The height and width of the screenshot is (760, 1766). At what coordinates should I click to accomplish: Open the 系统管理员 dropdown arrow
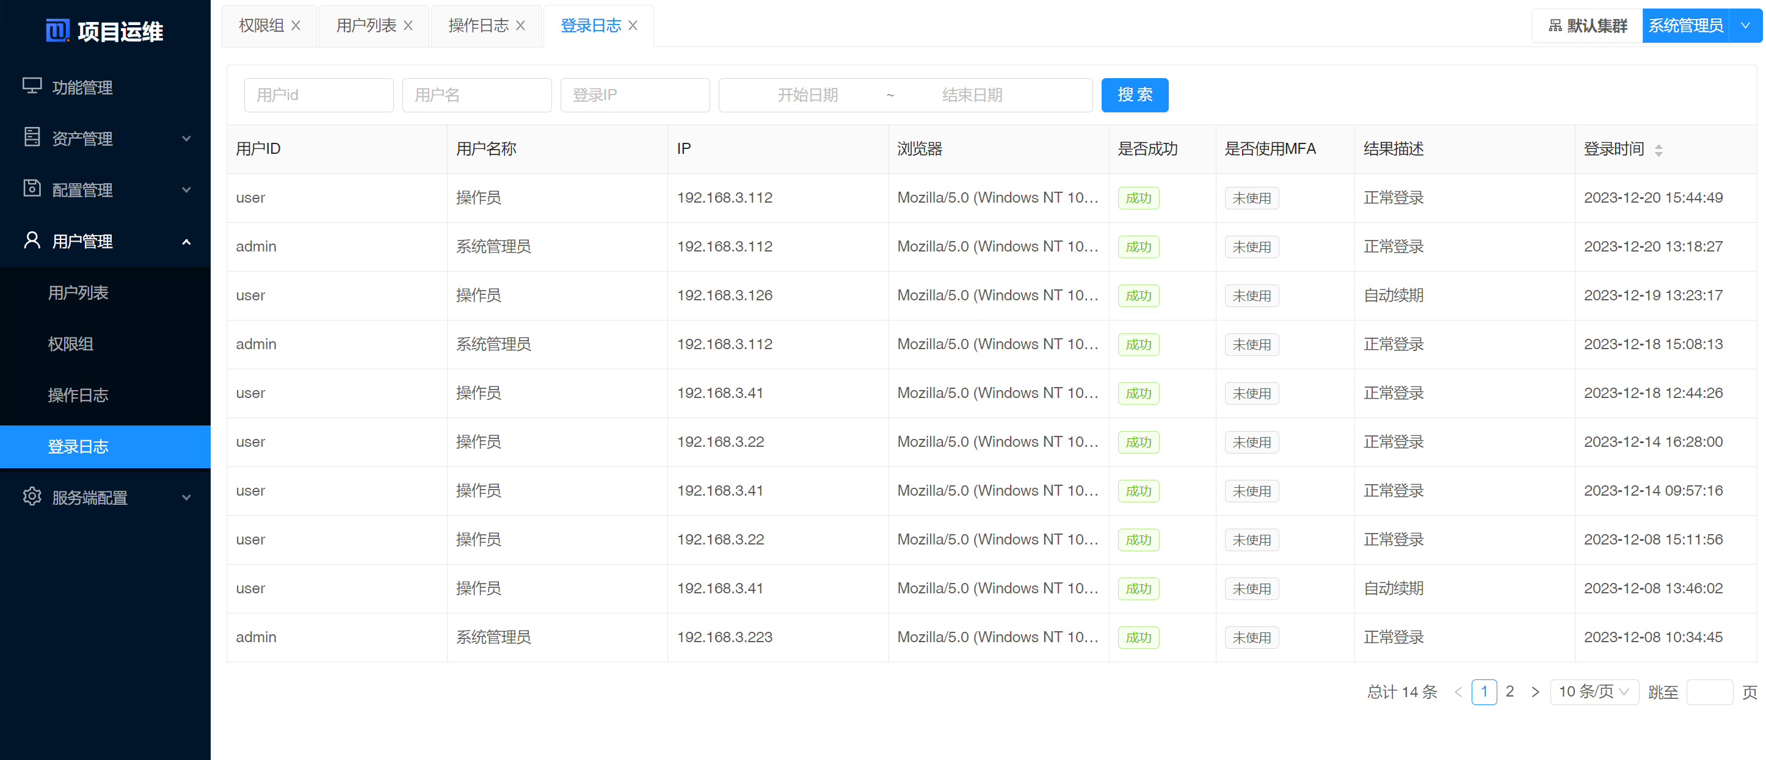(1745, 26)
